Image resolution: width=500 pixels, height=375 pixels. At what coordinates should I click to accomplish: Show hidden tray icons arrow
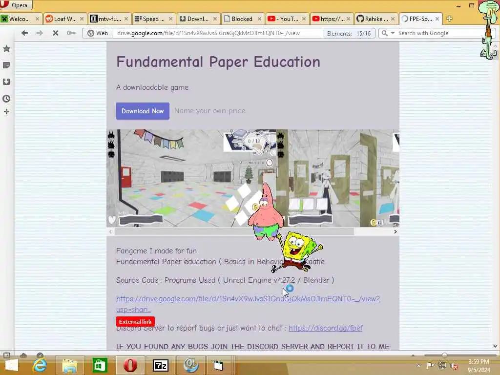click(418, 366)
